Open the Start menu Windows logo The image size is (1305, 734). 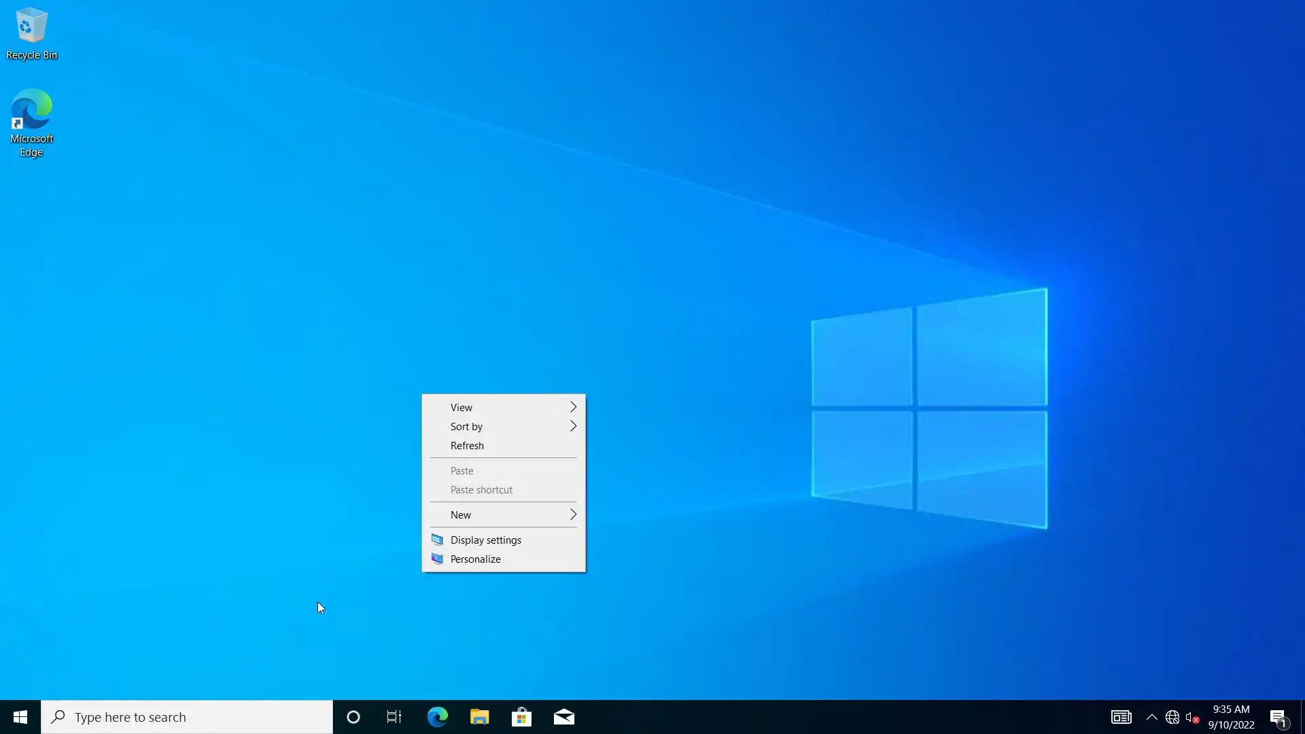tap(20, 717)
